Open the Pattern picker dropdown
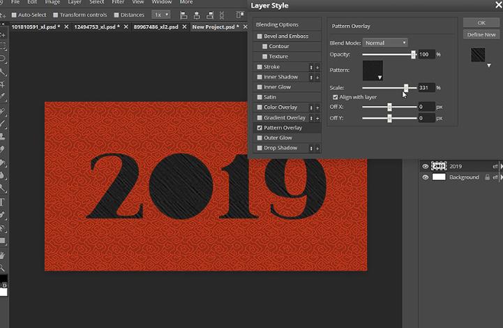This screenshot has height=328, width=503. pos(373,70)
